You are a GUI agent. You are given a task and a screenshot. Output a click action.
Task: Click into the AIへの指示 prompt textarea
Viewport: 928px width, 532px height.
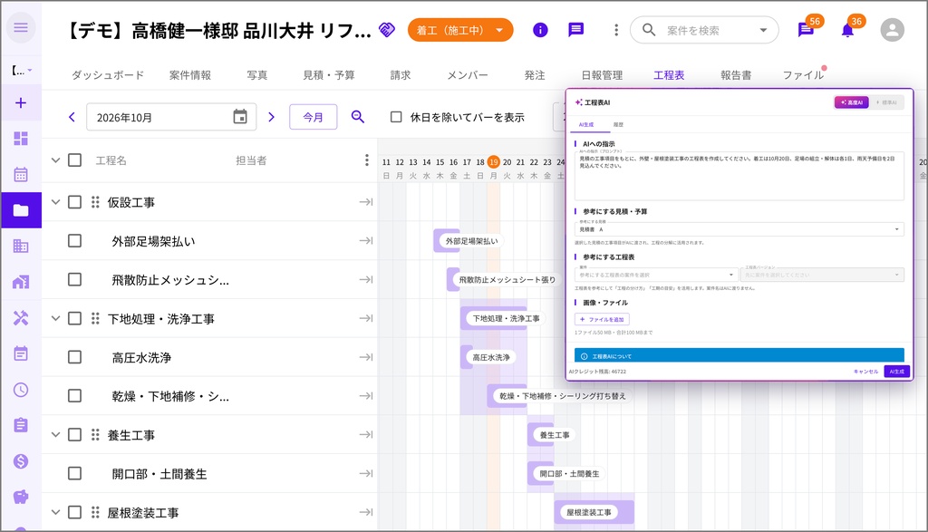[x=739, y=176]
